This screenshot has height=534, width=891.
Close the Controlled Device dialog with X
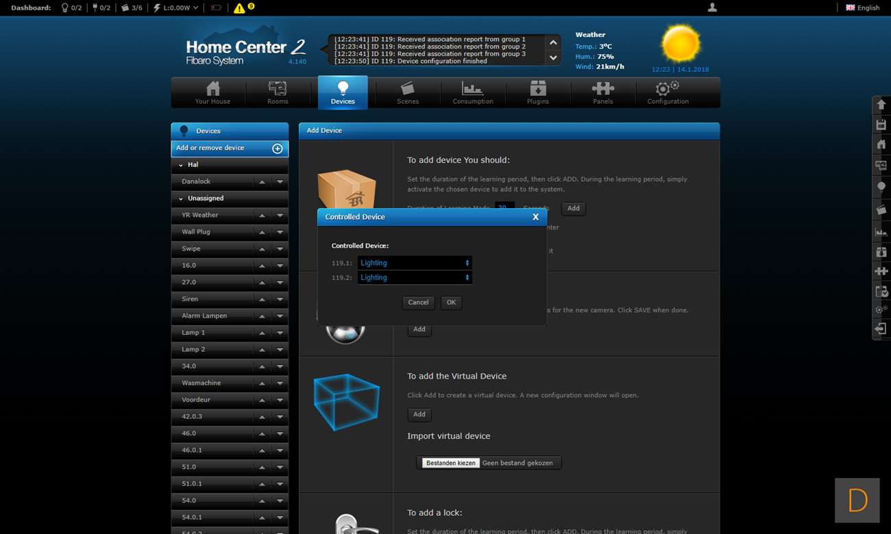click(x=535, y=217)
